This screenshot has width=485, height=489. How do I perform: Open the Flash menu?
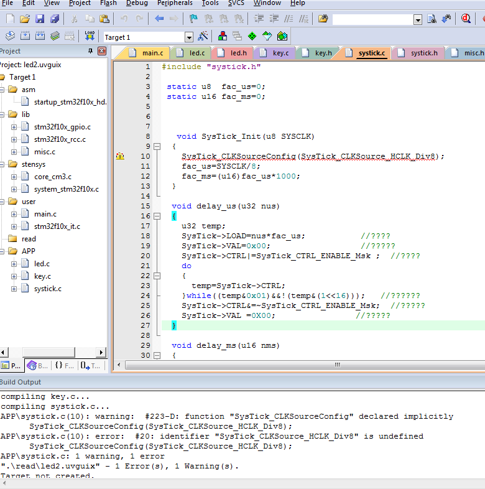point(108,3)
